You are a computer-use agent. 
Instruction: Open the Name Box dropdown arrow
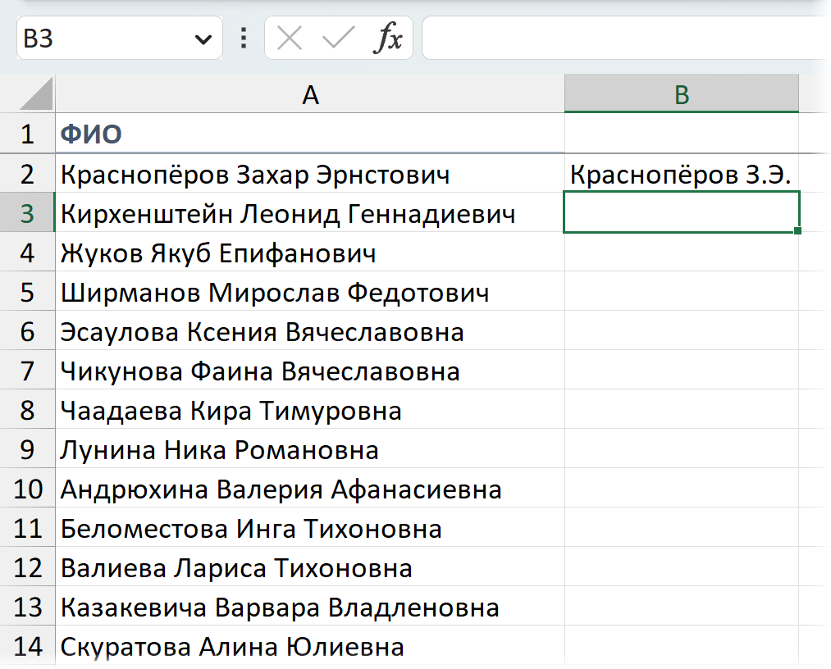(x=203, y=39)
